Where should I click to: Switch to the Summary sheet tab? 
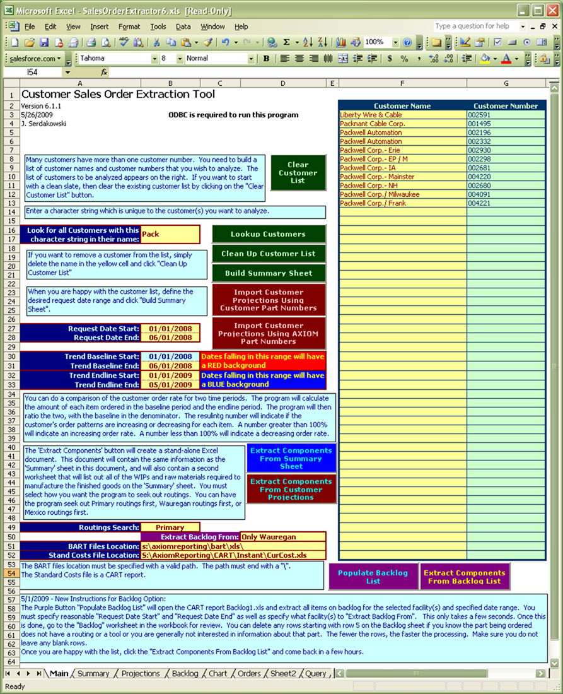(x=93, y=674)
